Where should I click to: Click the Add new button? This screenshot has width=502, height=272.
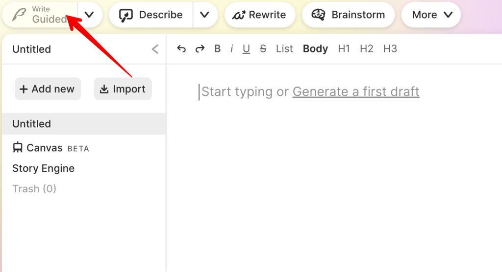[48, 89]
